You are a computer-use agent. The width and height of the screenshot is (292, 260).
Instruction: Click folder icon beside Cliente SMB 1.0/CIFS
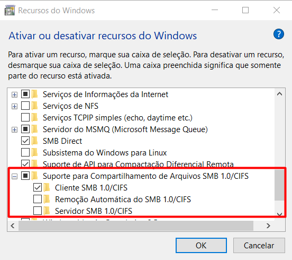47,188
